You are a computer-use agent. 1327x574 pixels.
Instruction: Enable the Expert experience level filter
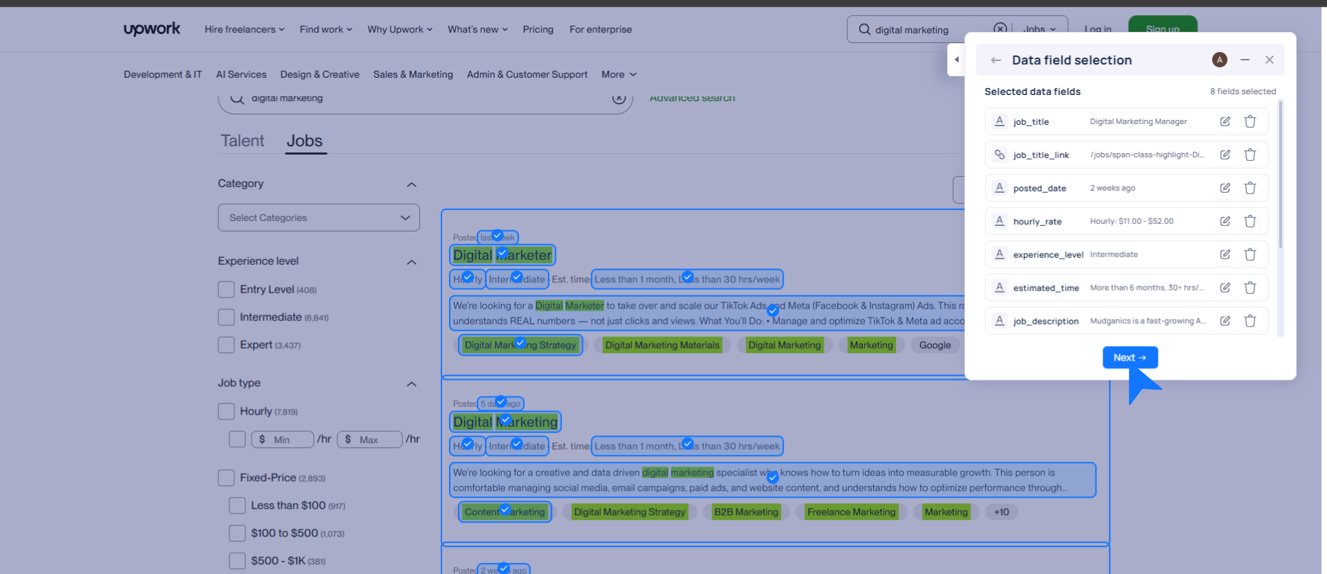(x=226, y=345)
